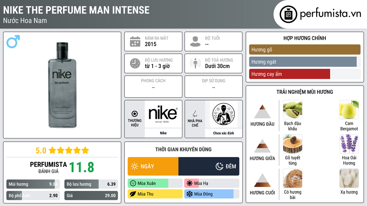Click the sillage icon beside Độ toả hương

(195, 63)
